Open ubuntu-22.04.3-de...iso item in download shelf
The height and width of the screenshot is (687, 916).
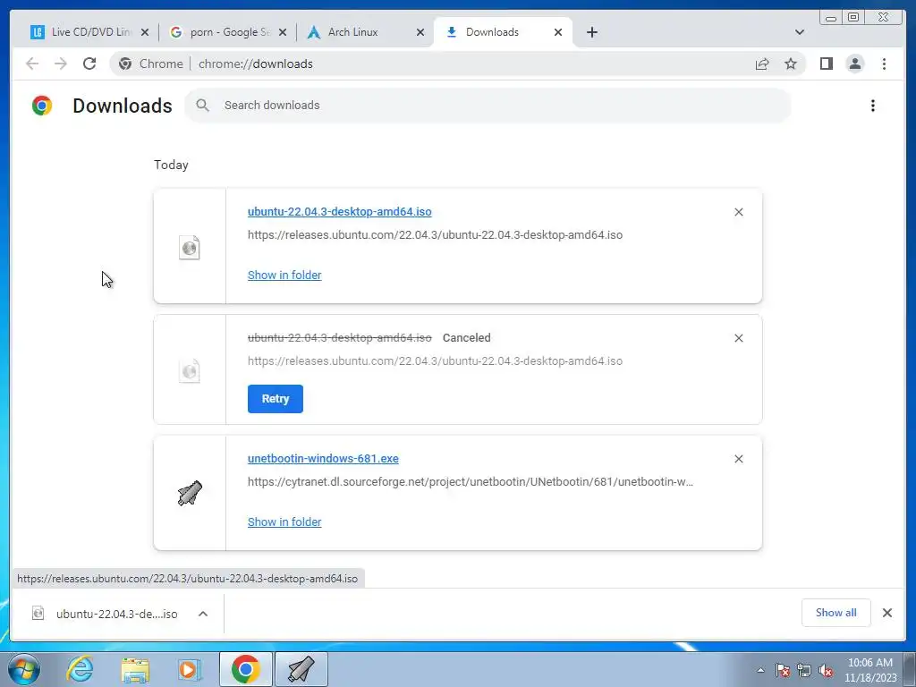[106, 614]
